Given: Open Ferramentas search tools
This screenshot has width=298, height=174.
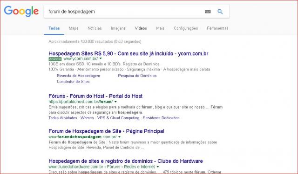Looking at the screenshot, I should 217,28.
